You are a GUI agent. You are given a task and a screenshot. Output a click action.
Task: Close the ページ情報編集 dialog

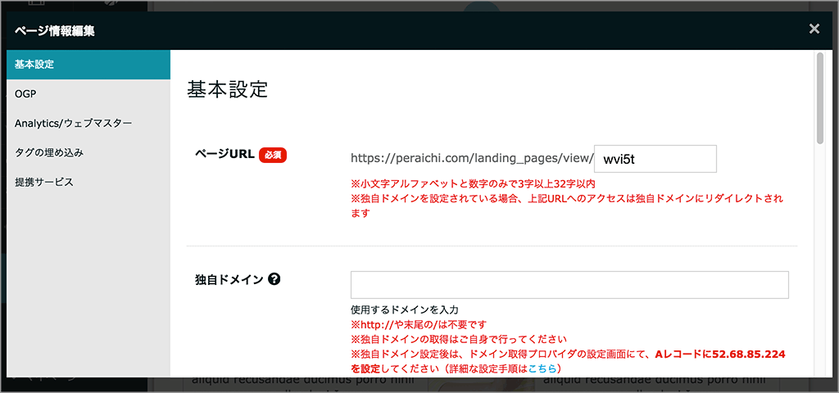[814, 29]
